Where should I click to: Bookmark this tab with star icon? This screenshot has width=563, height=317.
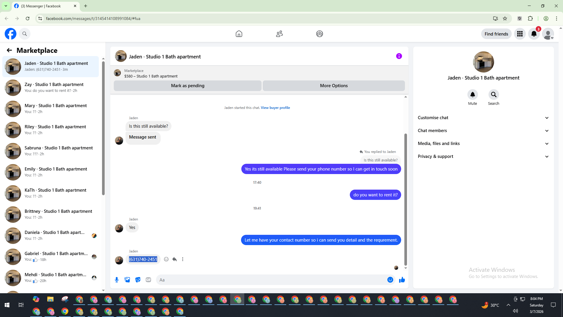pyautogui.click(x=505, y=18)
